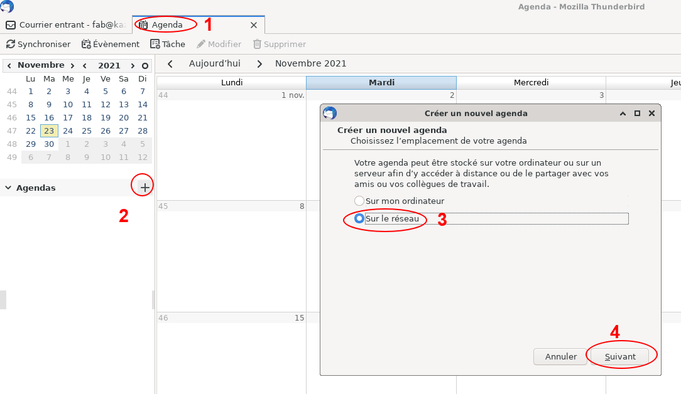Close the Agenda tab with its X
Viewport: 681px width, 394px height.
tap(254, 25)
